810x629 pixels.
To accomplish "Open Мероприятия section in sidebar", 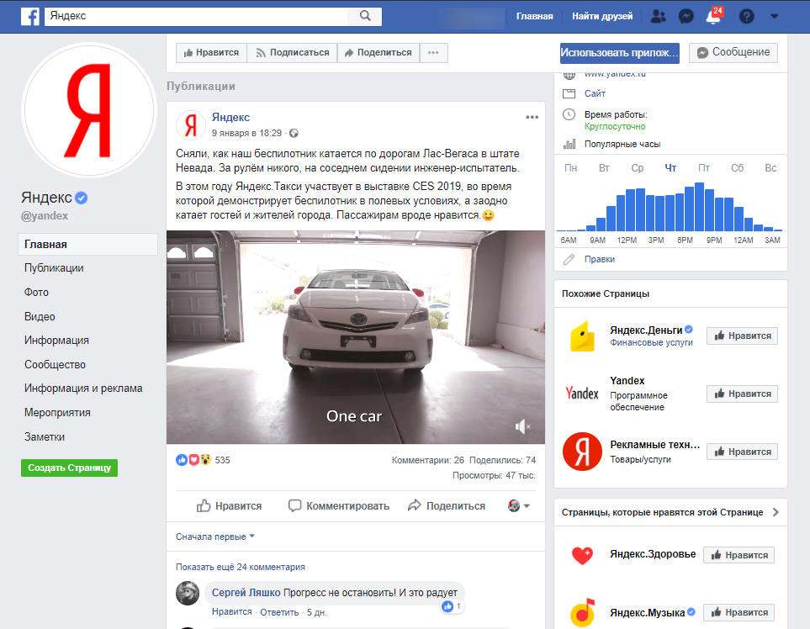I will [57, 413].
